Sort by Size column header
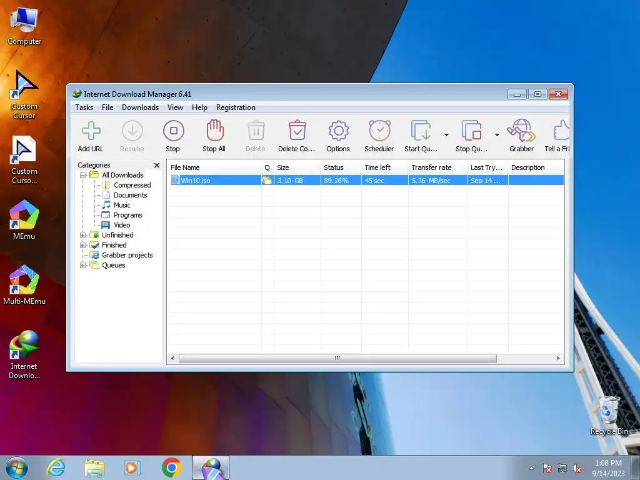640x480 pixels. [x=297, y=167]
